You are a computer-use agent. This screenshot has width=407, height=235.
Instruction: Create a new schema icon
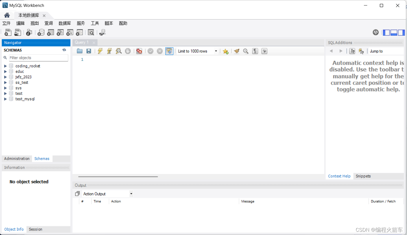41,32
